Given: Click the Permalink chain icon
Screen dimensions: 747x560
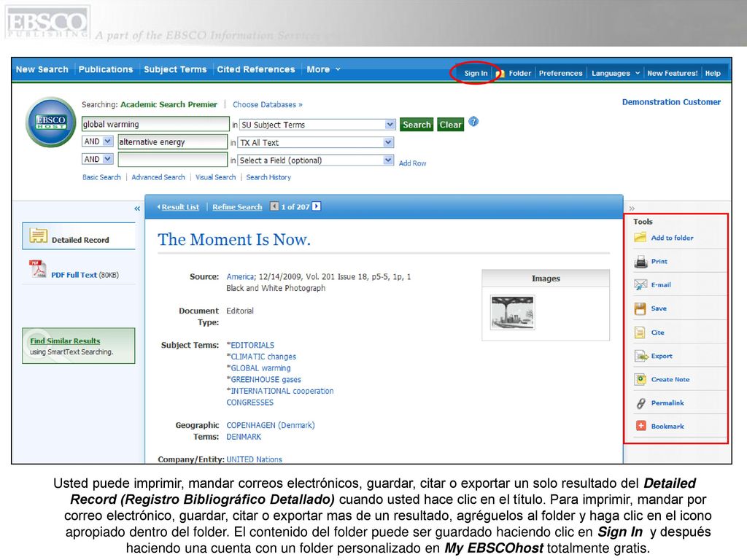Looking at the screenshot, I should (x=640, y=403).
